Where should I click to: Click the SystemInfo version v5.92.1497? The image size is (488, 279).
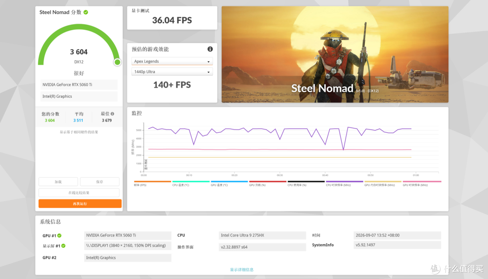[x=397, y=245]
